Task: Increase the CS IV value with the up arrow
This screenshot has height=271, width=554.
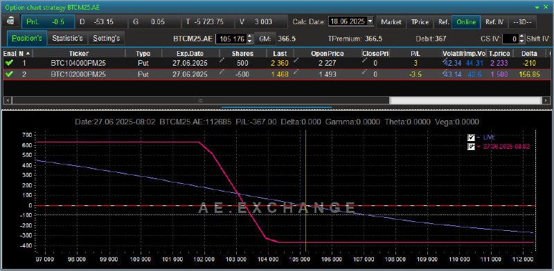Action: tap(522, 37)
